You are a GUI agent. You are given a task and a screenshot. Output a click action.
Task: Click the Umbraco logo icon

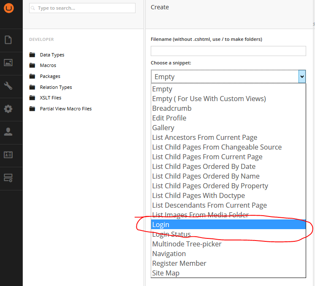point(9,8)
